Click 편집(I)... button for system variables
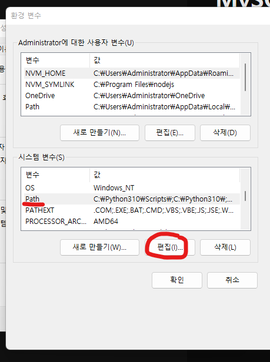The height and width of the screenshot is (362, 270). [170, 247]
